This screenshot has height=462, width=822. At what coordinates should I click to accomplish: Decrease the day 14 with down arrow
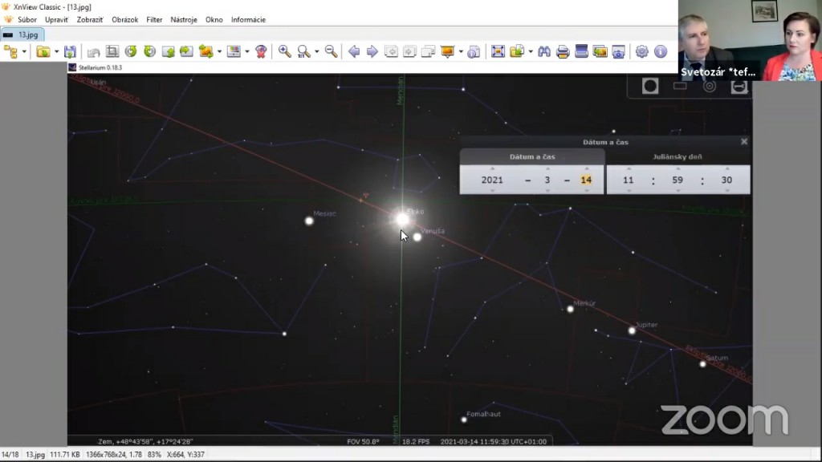click(x=586, y=191)
